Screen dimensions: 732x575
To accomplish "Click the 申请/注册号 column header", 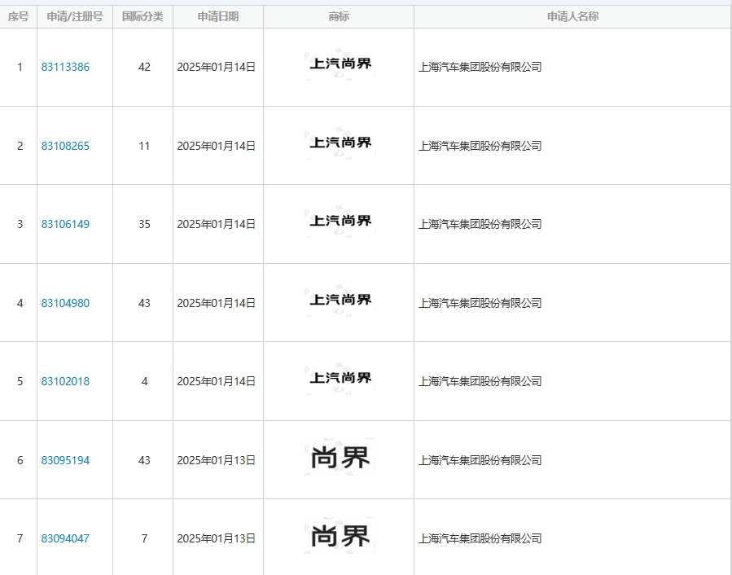I will click(x=75, y=17).
